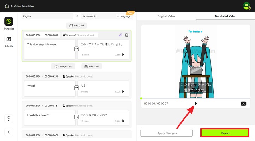Open the Transcript panel icon
Image resolution: width=255 pixels, height=141 pixels.
click(x=9, y=22)
